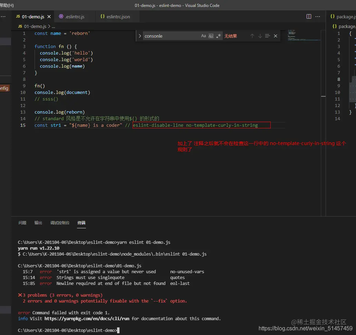Toggle Match Whole Word in find widget
Viewport: 356px width, 335px height.
coord(211,36)
